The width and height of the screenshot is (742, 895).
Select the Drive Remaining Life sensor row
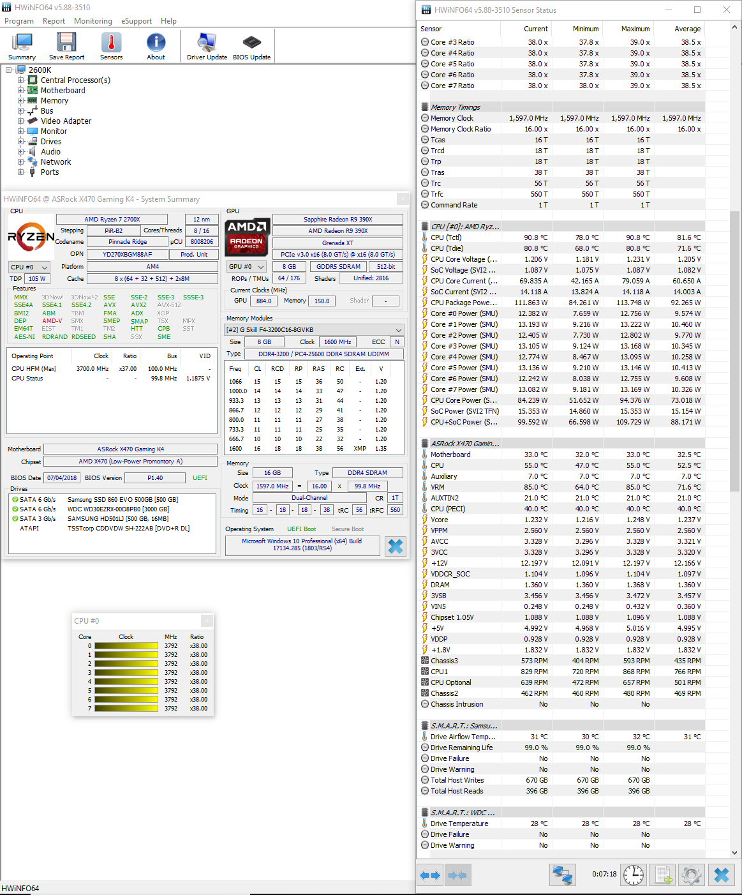click(561, 748)
